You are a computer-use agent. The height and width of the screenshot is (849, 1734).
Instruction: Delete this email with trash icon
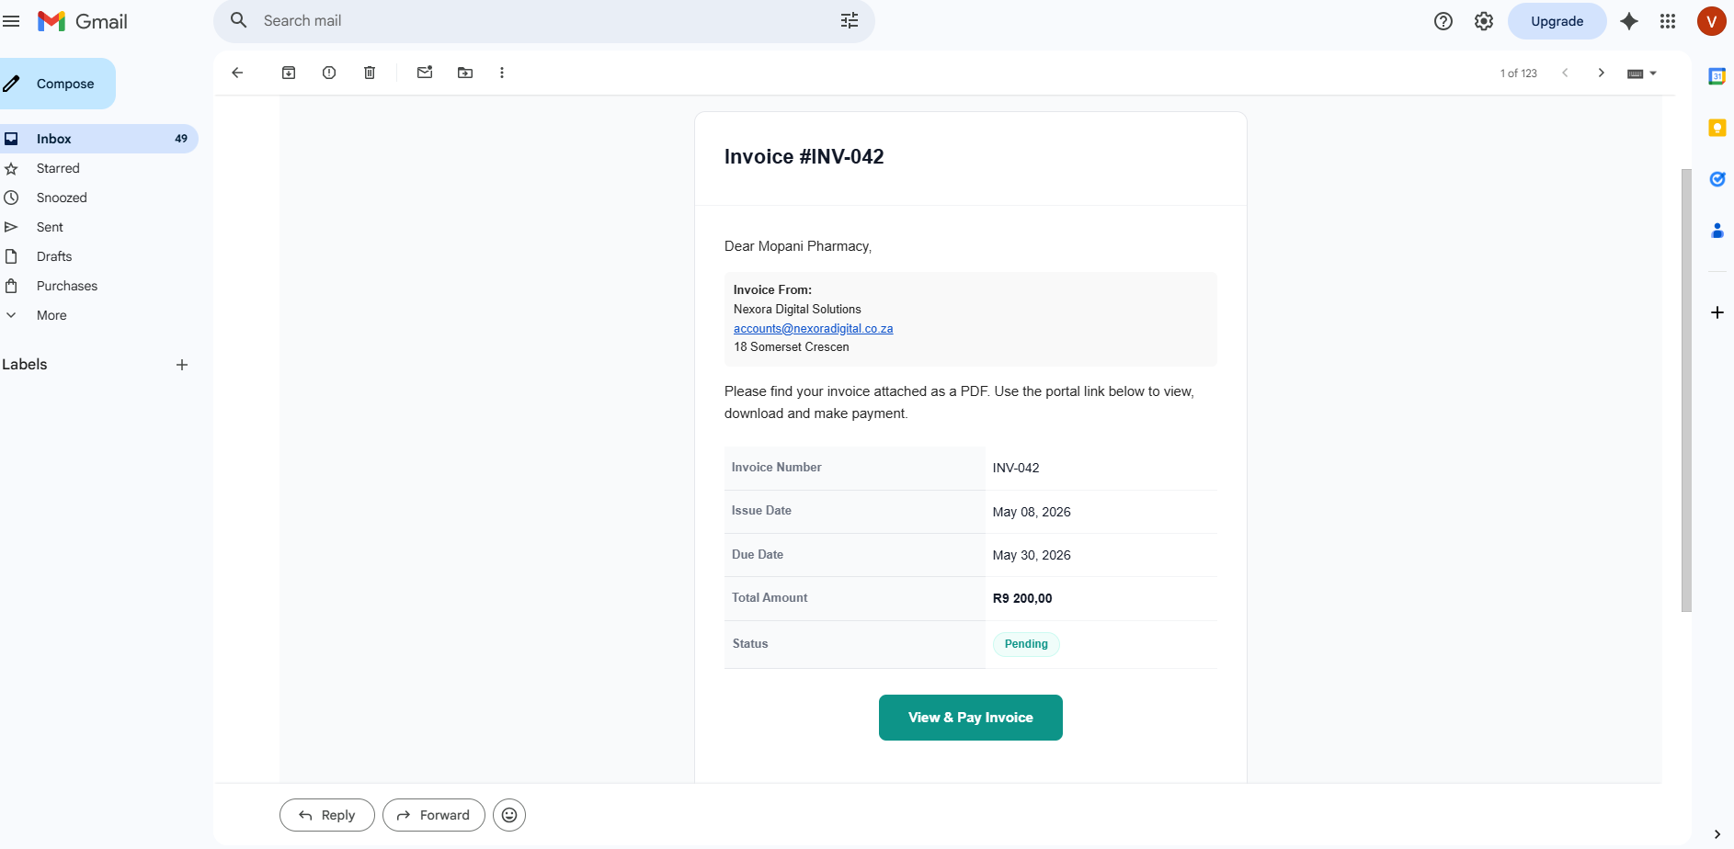click(x=370, y=73)
